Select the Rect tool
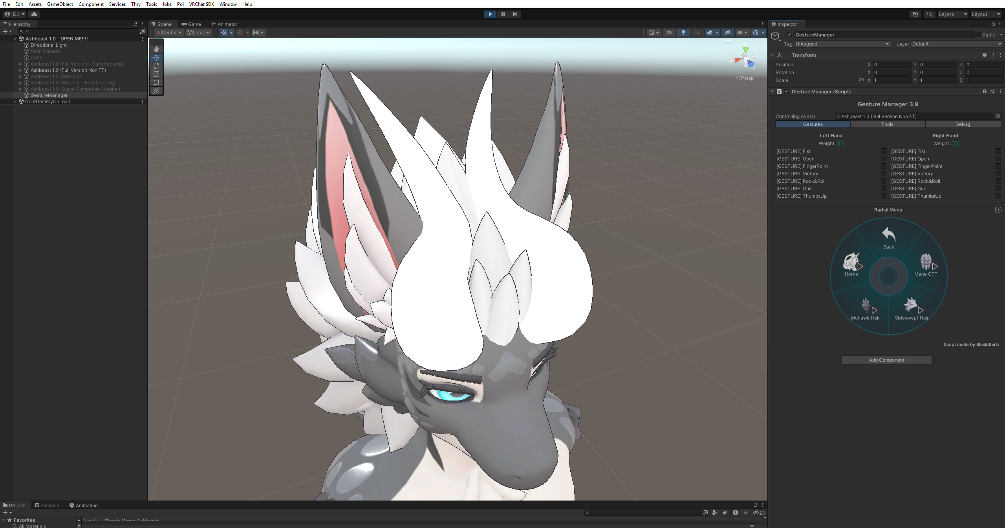 tap(156, 82)
